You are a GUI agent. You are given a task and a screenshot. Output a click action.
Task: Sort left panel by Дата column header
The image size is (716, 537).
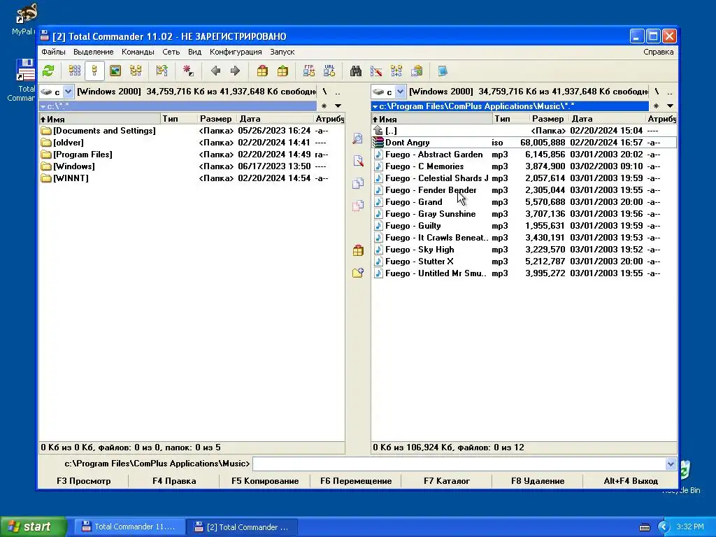275,119
